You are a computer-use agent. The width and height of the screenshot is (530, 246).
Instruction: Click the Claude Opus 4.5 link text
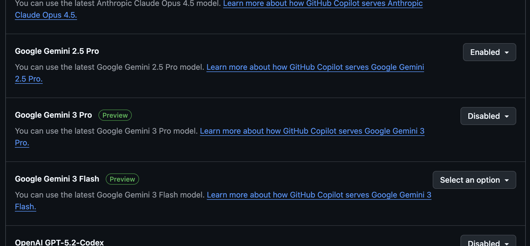click(46, 15)
